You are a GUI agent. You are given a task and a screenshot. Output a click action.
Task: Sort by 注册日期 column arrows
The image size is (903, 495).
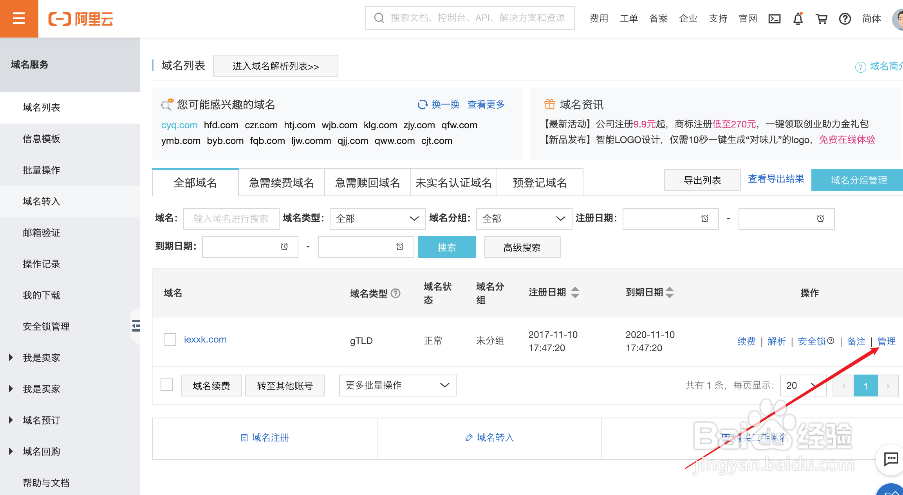(x=575, y=292)
